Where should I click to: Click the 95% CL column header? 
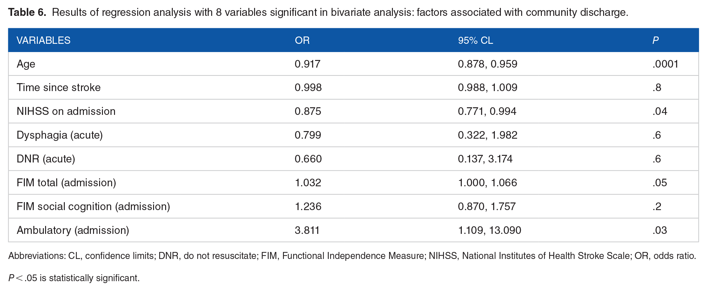tap(475, 40)
